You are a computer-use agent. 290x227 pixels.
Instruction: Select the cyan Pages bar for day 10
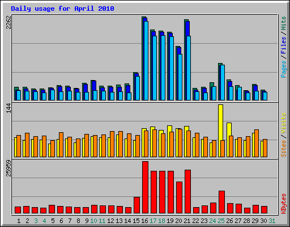(95, 95)
